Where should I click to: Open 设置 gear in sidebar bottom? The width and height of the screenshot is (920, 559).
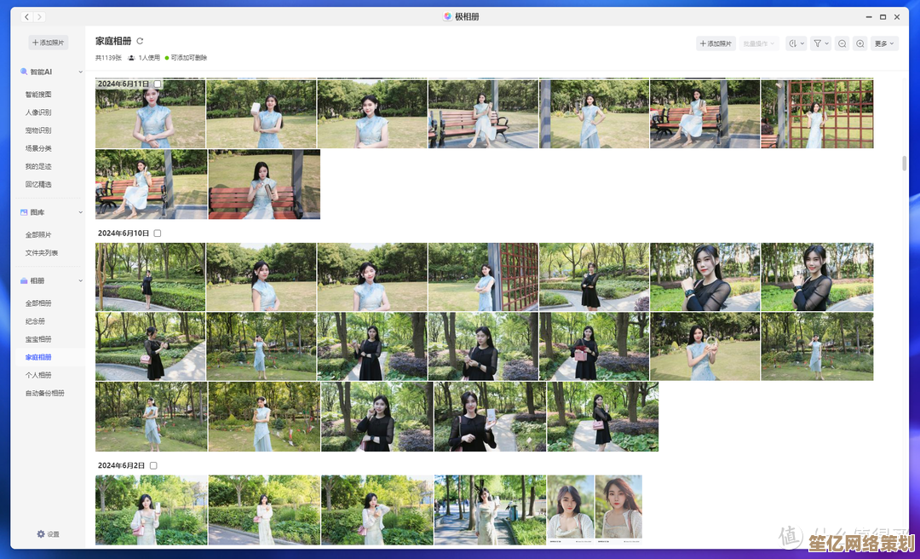[x=40, y=534]
